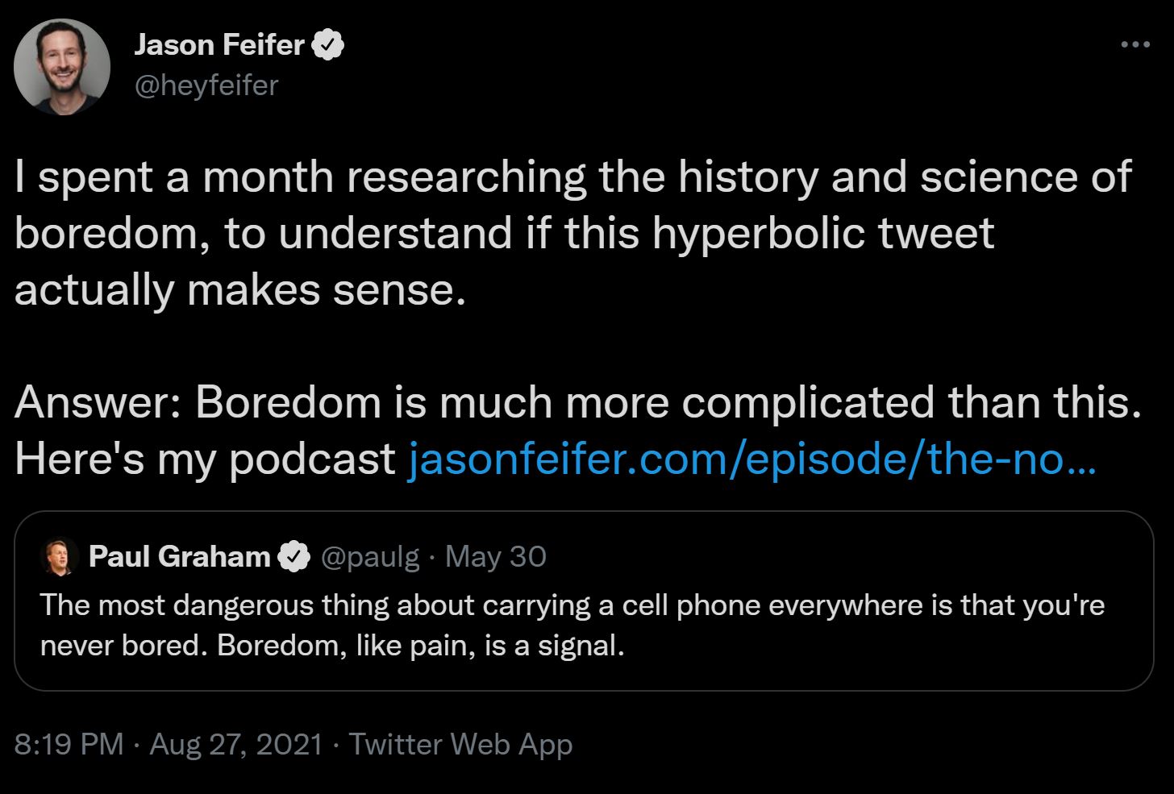The width and height of the screenshot is (1174, 794).
Task: Click Paul Graham's small profile avatar
Action: click(59, 557)
